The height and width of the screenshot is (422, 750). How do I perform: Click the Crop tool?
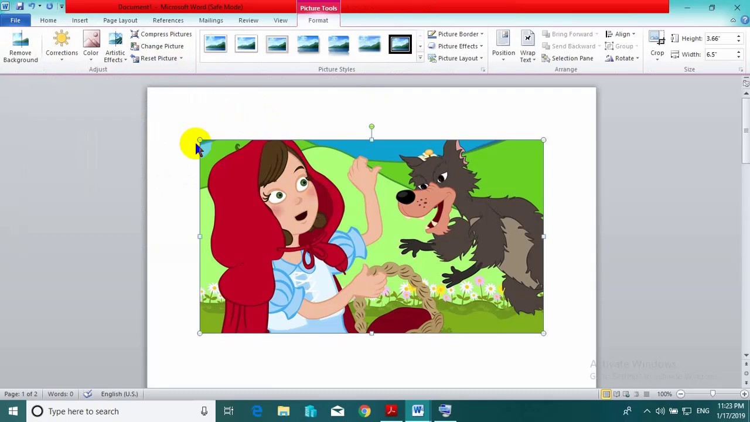pos(657,47)
